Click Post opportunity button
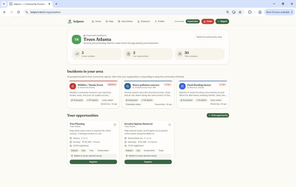This screenshot has width=296, height=187. coord(218,115)
